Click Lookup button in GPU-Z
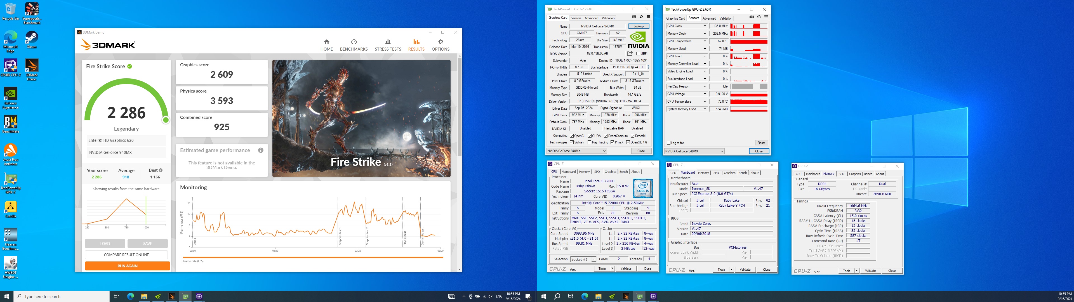Image resolution: width=1074 pixels, height=302 pixels. click(639, 26)
